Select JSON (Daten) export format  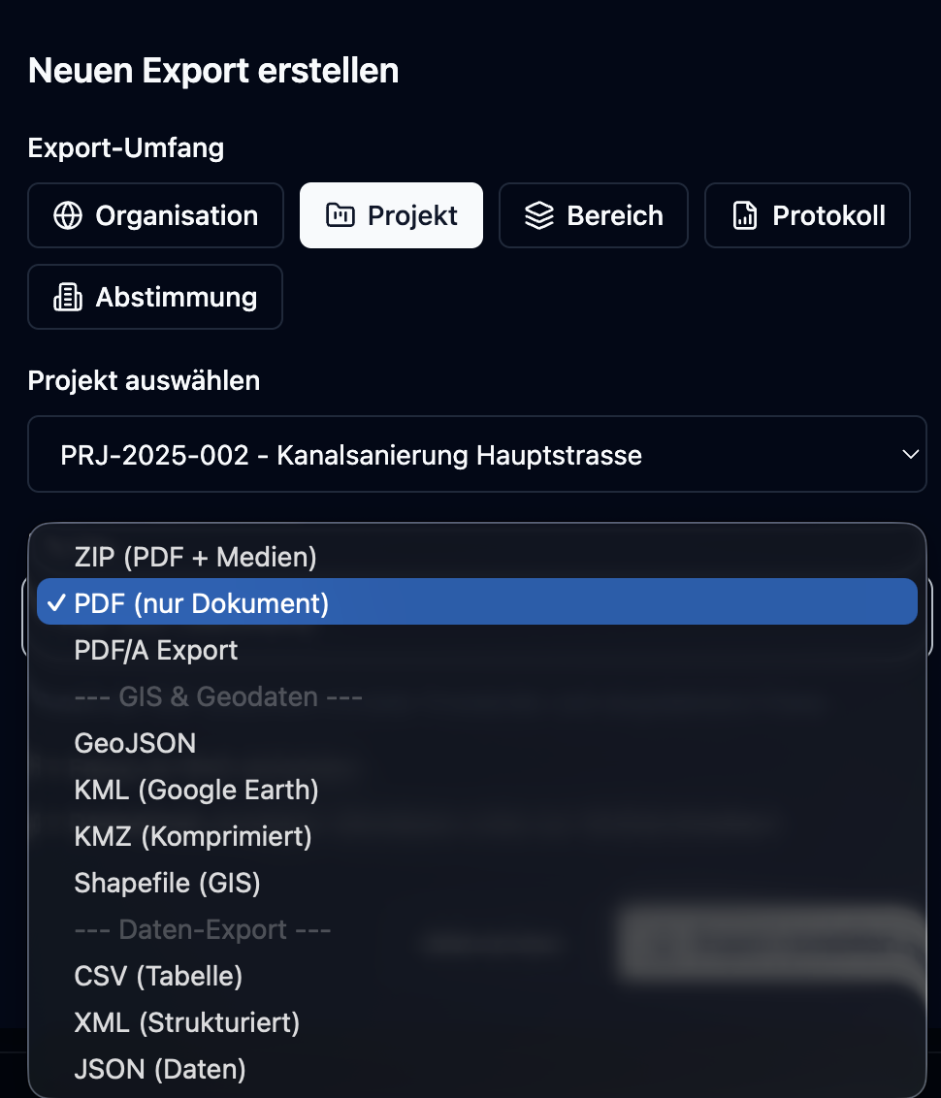point(160,1069)
